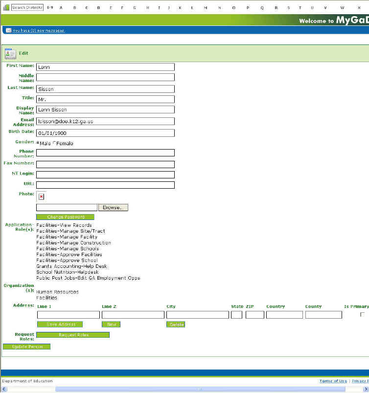Click the horizontal scrollbar right arrow
Viewport: 369px width, 393px height.
(366, 389)
